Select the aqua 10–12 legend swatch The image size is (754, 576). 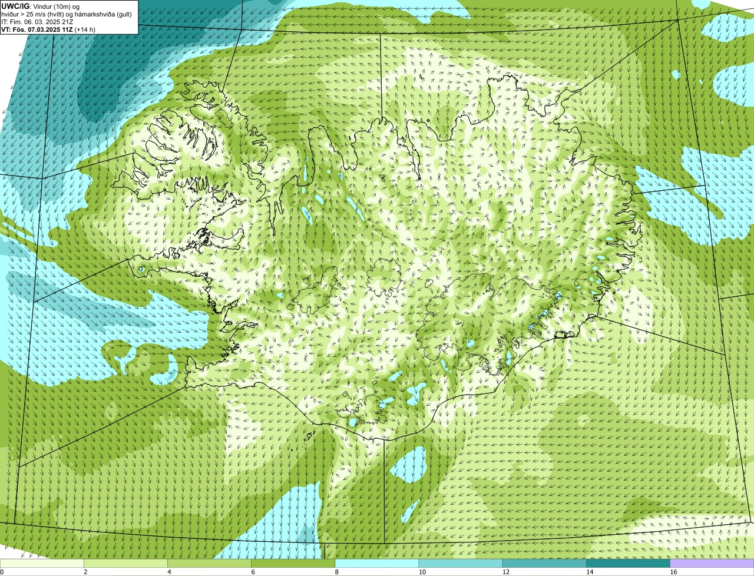click(x=461, y=564)
